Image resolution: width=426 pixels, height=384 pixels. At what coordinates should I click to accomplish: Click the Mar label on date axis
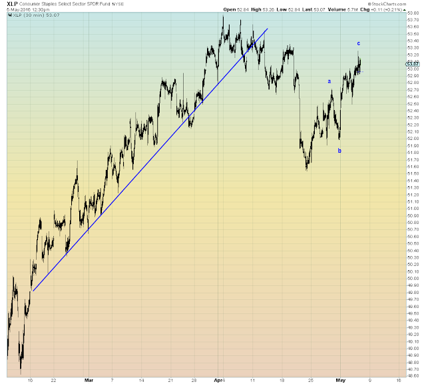(89, 380)
